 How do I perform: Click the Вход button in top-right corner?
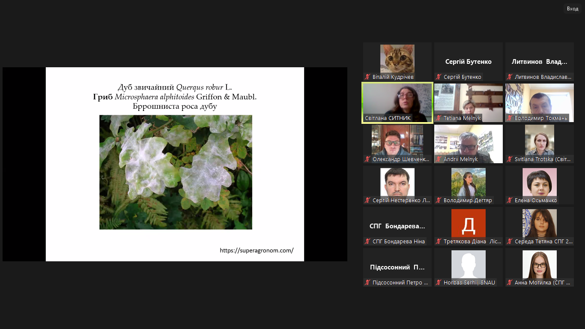(x=572, y=9)
